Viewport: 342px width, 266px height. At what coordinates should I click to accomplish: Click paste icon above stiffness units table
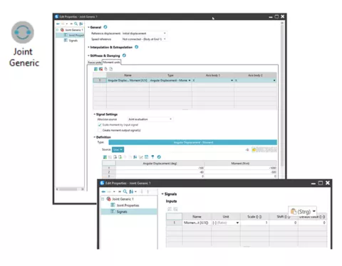click(x=110, y=69)
